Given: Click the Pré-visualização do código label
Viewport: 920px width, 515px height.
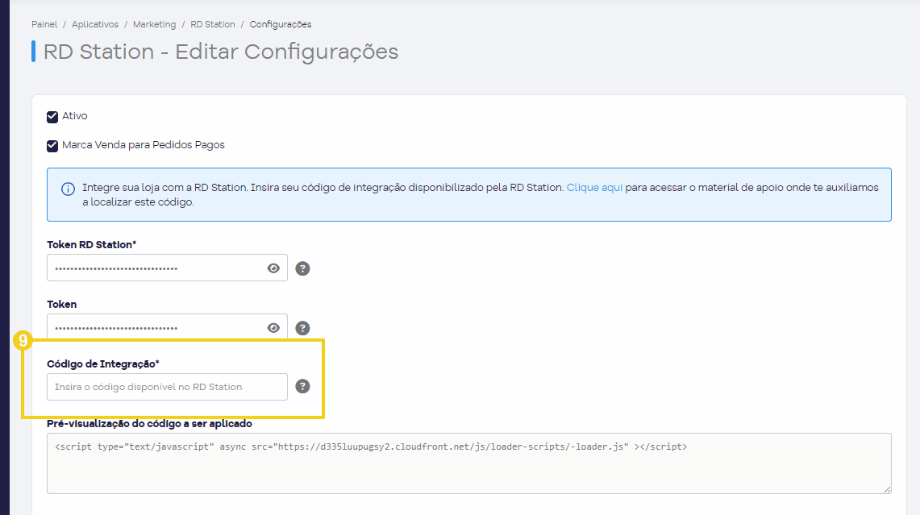Looking at the screenshot, I should click(x=150, y=423).
